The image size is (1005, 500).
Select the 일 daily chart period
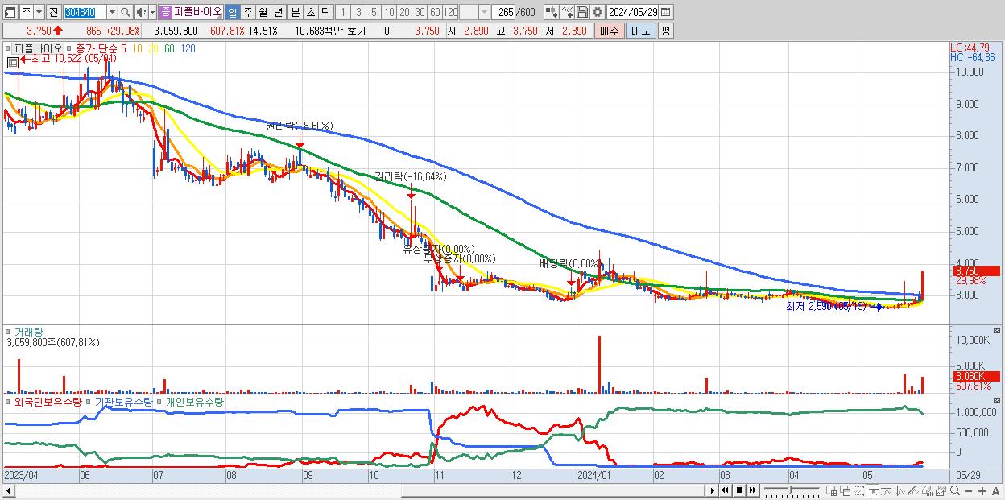point(233,12)
